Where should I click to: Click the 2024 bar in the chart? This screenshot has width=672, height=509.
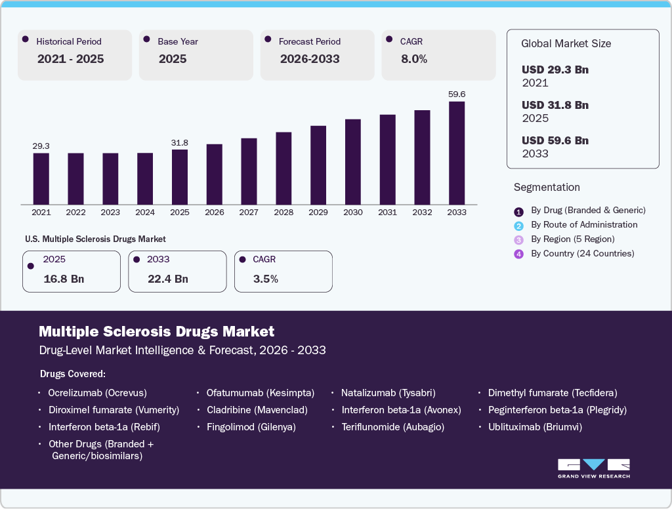145,178
